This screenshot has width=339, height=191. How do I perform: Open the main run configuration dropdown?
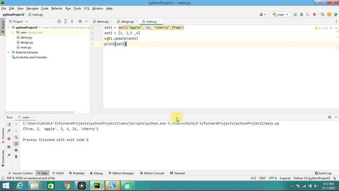pos(280,14)
